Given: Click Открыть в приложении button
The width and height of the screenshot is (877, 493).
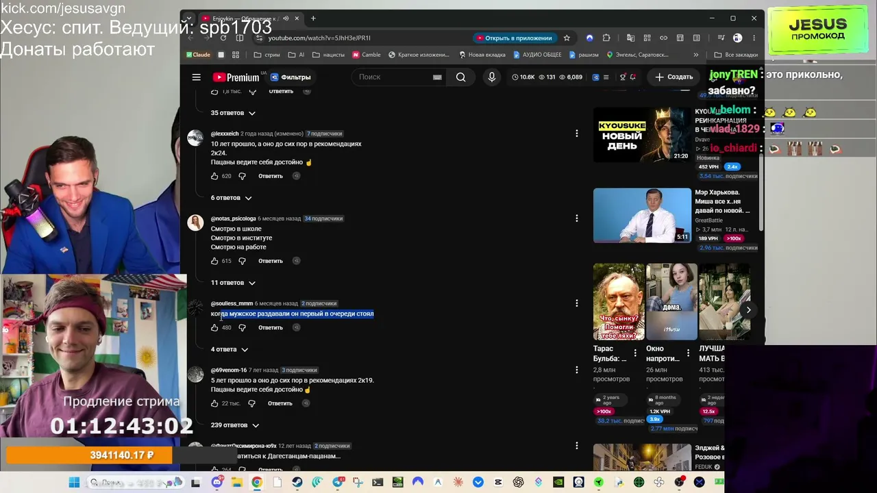Looking at the screenshot, I should pos(514,38).
